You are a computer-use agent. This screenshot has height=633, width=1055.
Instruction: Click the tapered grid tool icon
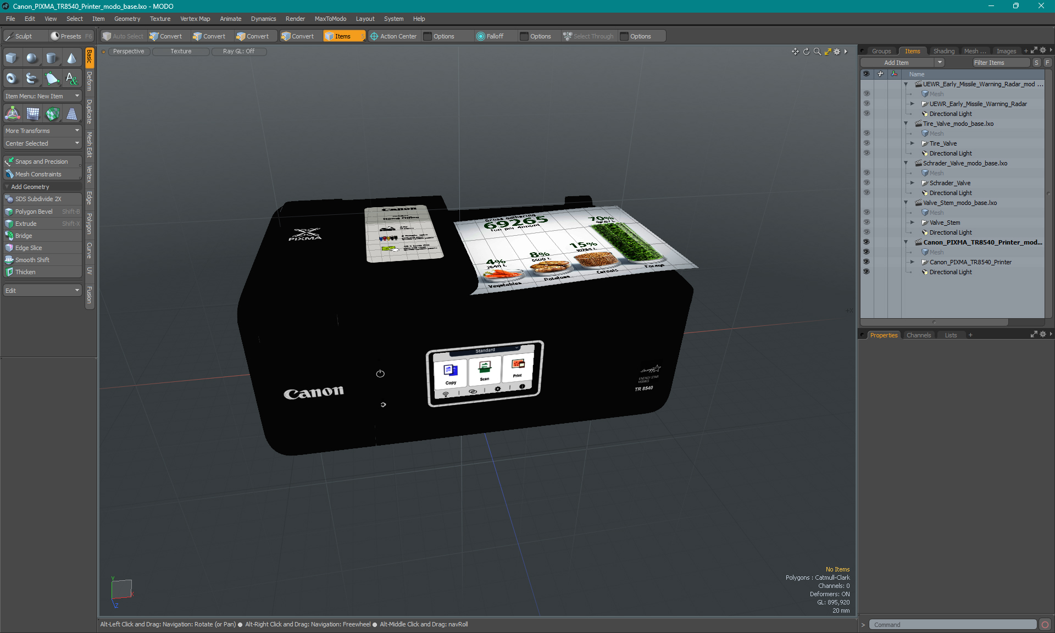click(x=72, y=114)
